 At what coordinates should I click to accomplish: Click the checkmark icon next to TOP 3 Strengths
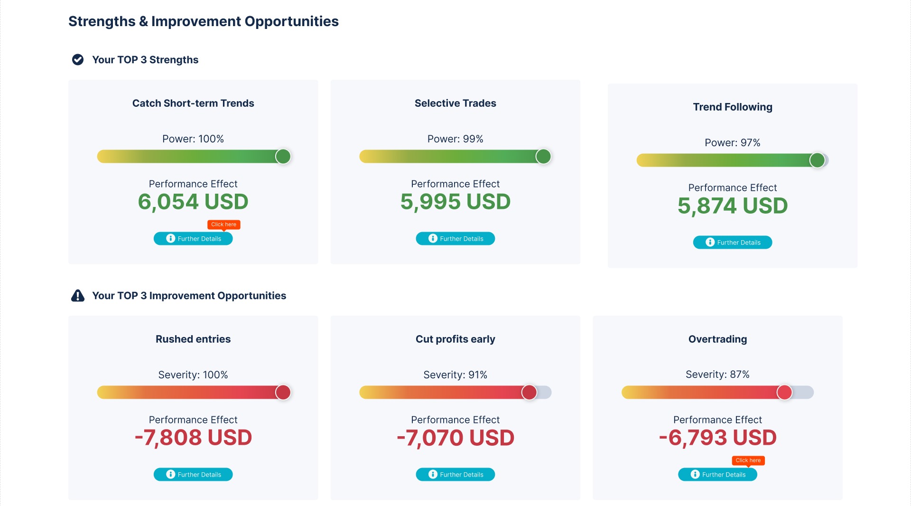click(77, 60)
